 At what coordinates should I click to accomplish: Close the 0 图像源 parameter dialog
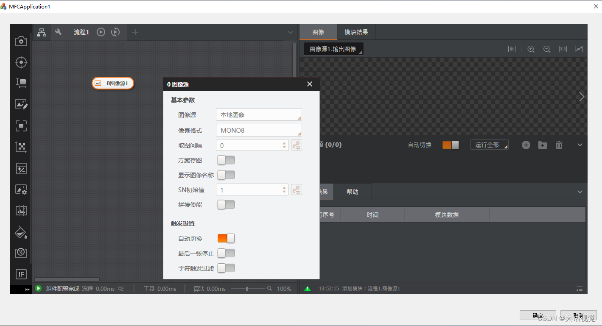(310, 84)
